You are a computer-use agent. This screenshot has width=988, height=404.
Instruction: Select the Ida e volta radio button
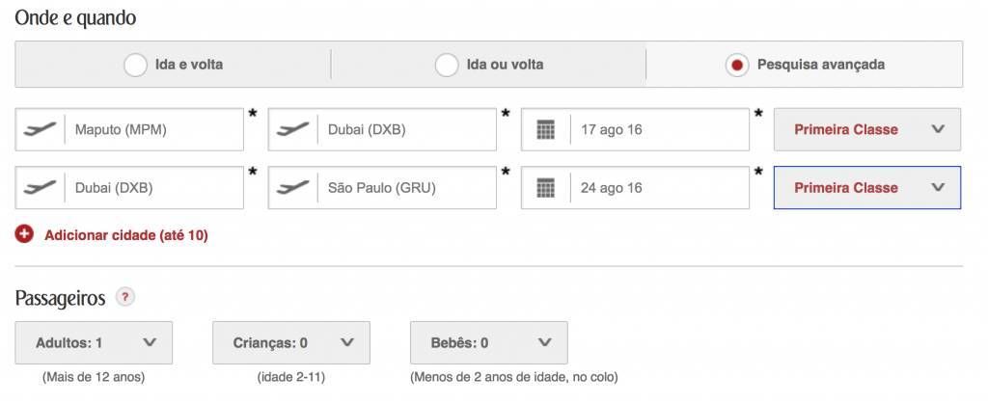[x=135, y=66]
